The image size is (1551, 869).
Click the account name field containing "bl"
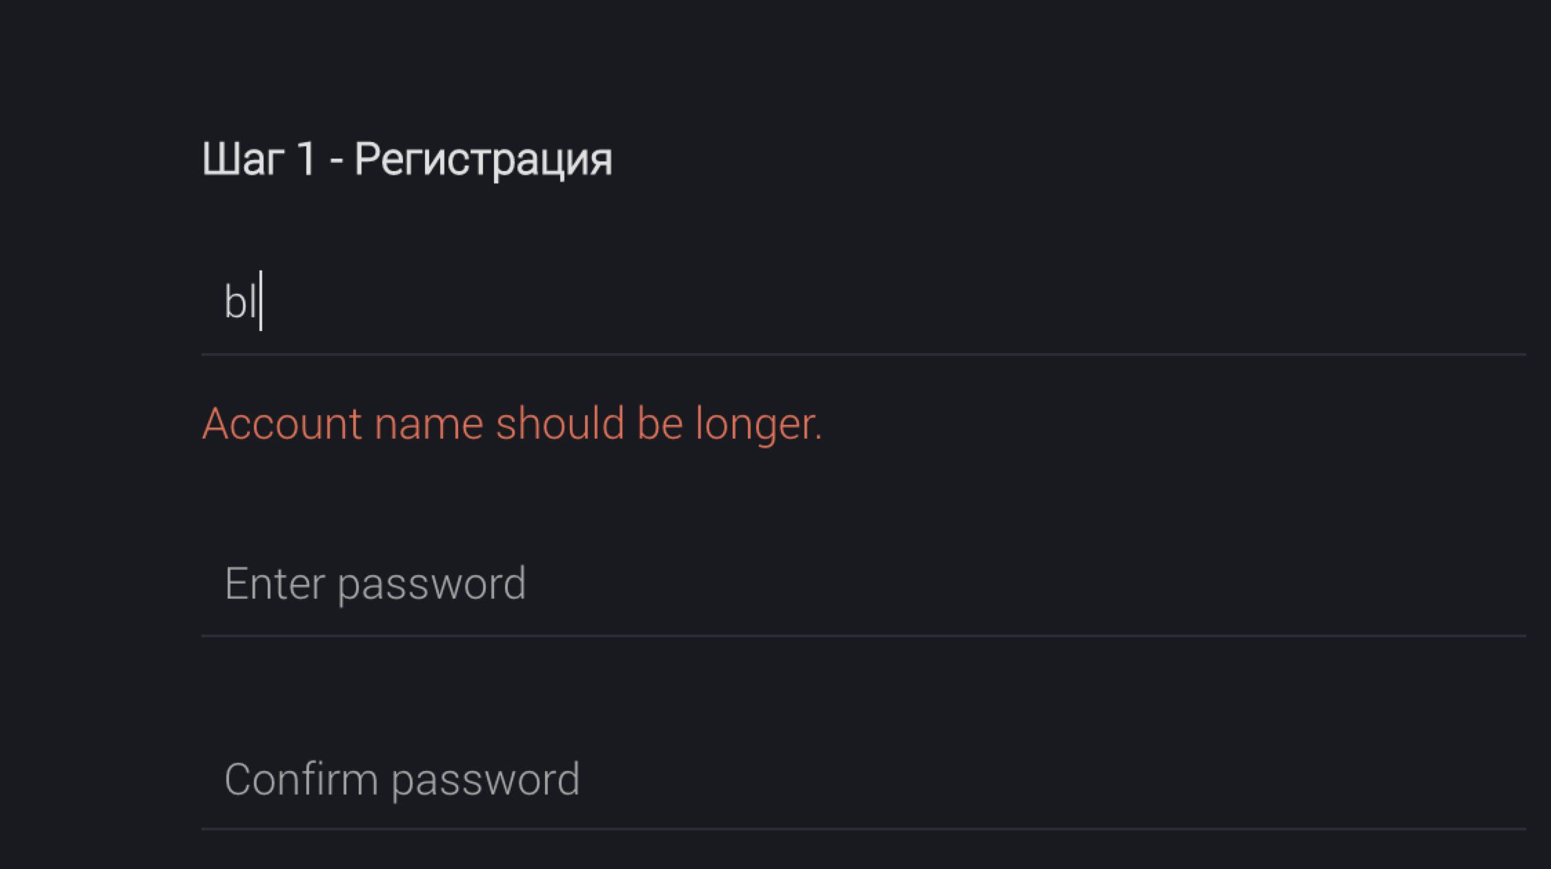click(x=862, y=303)
